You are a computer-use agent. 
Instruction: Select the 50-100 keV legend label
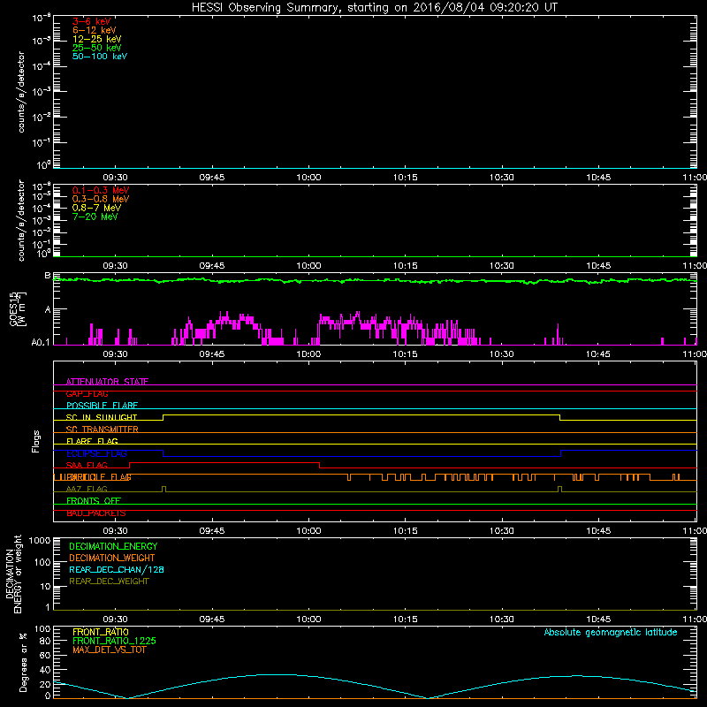click(100, 57)
